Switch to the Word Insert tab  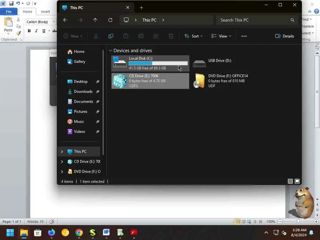click(45, 12)
